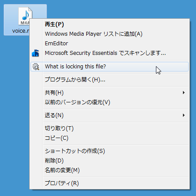
Task: Open プログラムから開く(H)... option
Action: (x=109, y=80)
